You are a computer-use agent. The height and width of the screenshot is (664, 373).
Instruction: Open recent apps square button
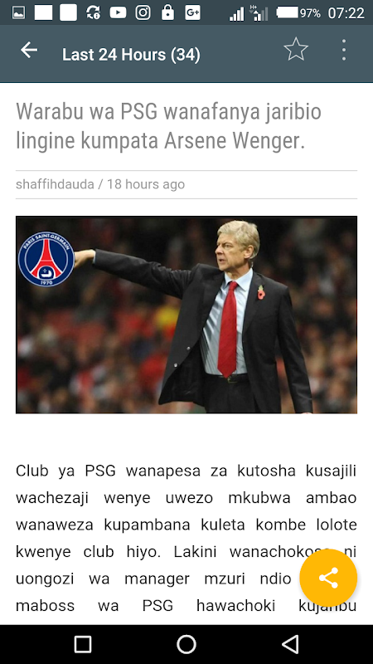pyautogui.click(x=83, y=644)
